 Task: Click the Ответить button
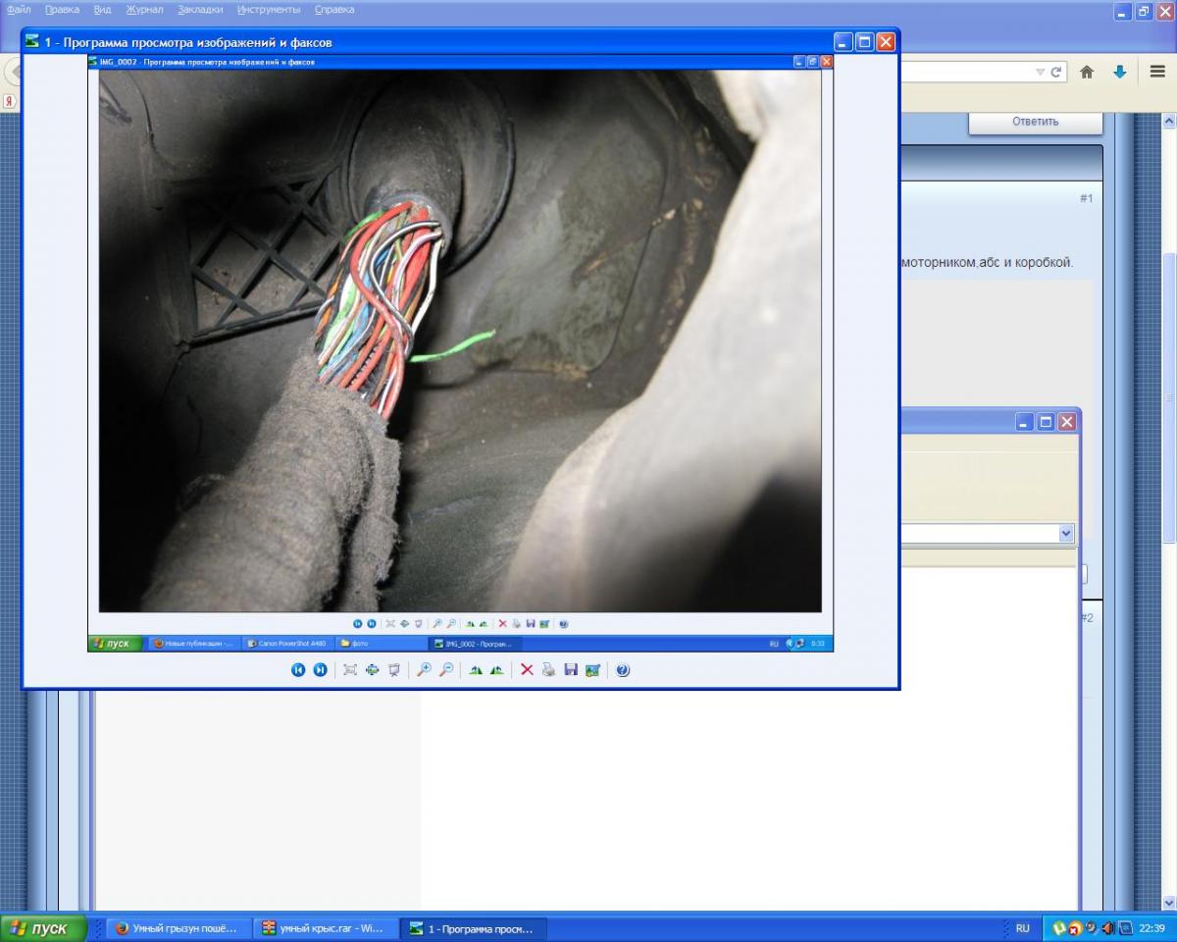point(1036,122)
